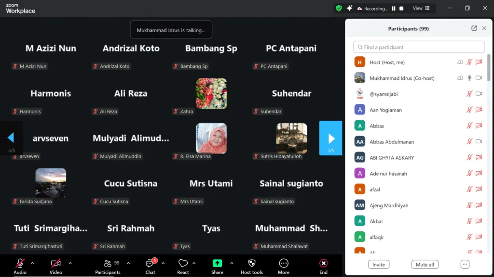This screenshot has width=494, height=277.
Task: Open the More menu in the toolbar
Action: (x=284, y=264)
